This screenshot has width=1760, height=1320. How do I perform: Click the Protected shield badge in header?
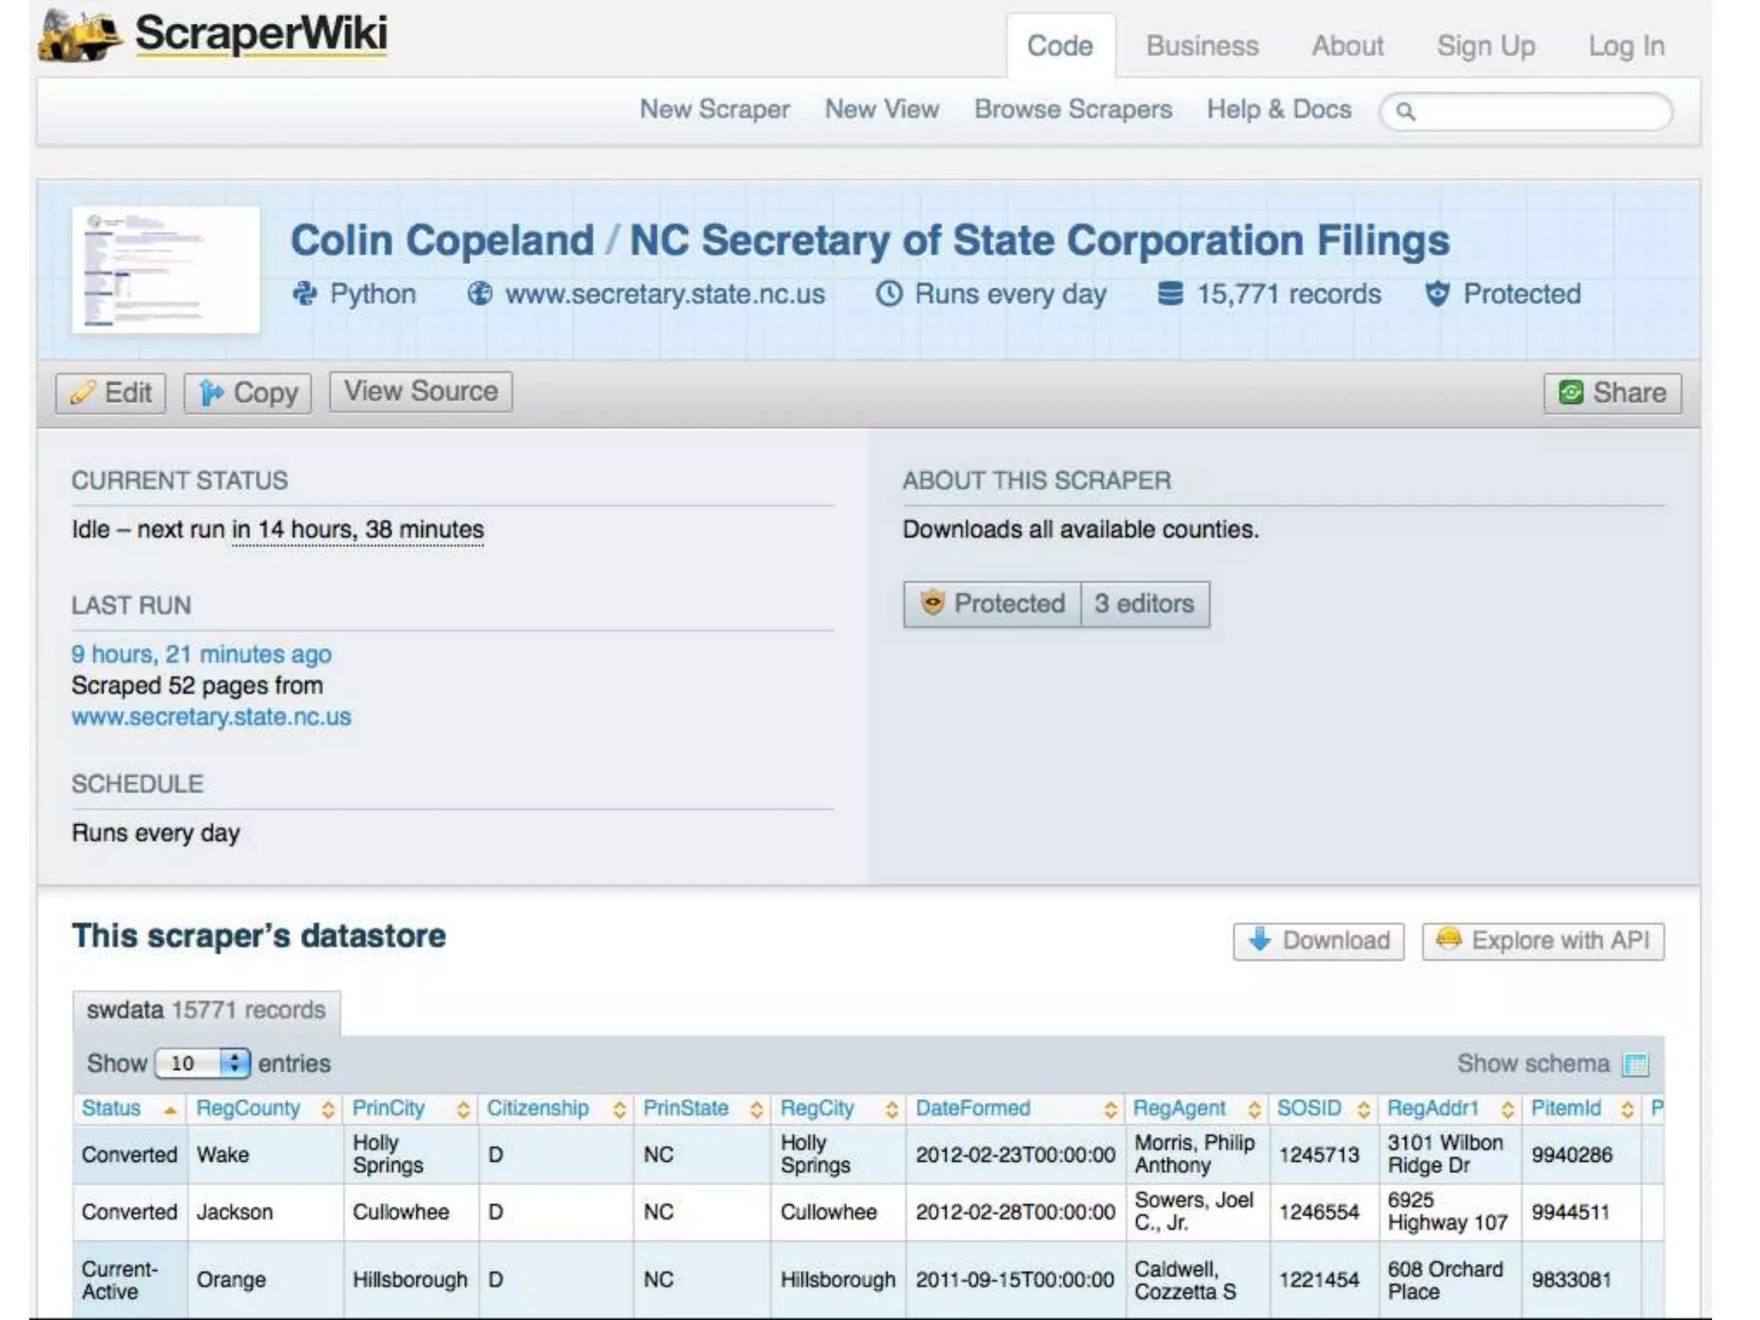pyautogui.click(x=1437, y=294)
